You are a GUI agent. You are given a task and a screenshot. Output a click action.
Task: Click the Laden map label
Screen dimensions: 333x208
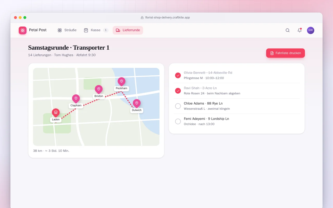tap(56, 120)
